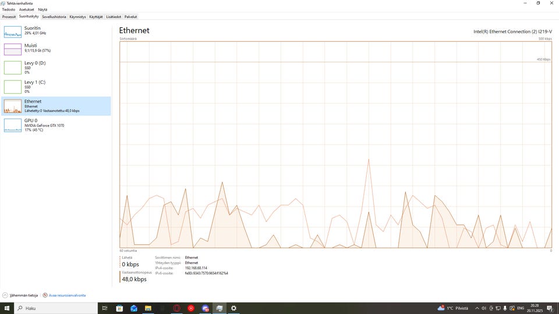Switch to the Palvelut tab
This screenshot has width=559, height=314.
(130, 17)
